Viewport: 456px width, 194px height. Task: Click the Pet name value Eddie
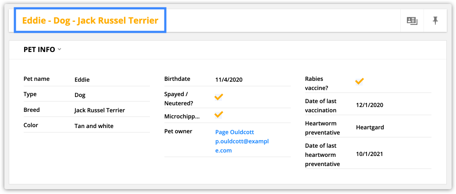82,80
